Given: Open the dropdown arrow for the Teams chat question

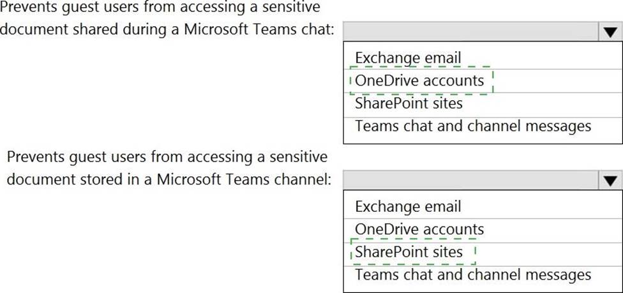Looking at the screenshot, I should point(609,33).
